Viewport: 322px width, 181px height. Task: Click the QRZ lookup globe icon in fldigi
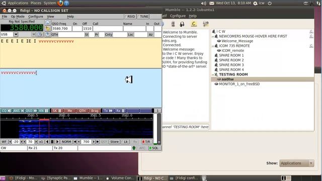point(48,22)
